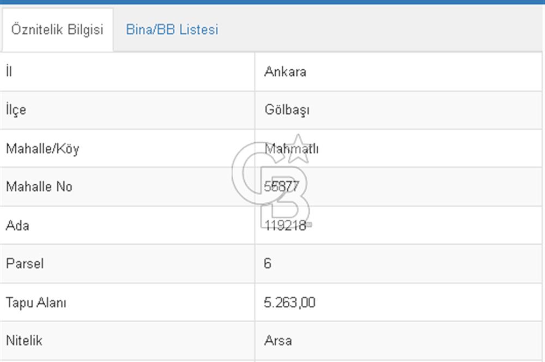Viewport: 545px width, 362px height.
Task: Click the İlçe field label
Action: click(x=16, y=110)
